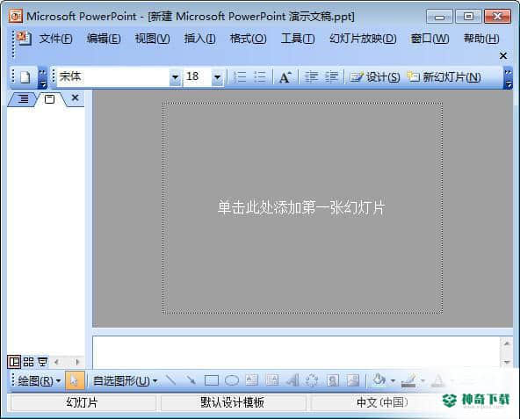Screen dimensions: 520x419
Task: Click the numbered list icon
Action: pyautogui.click(x=239, y=77)
